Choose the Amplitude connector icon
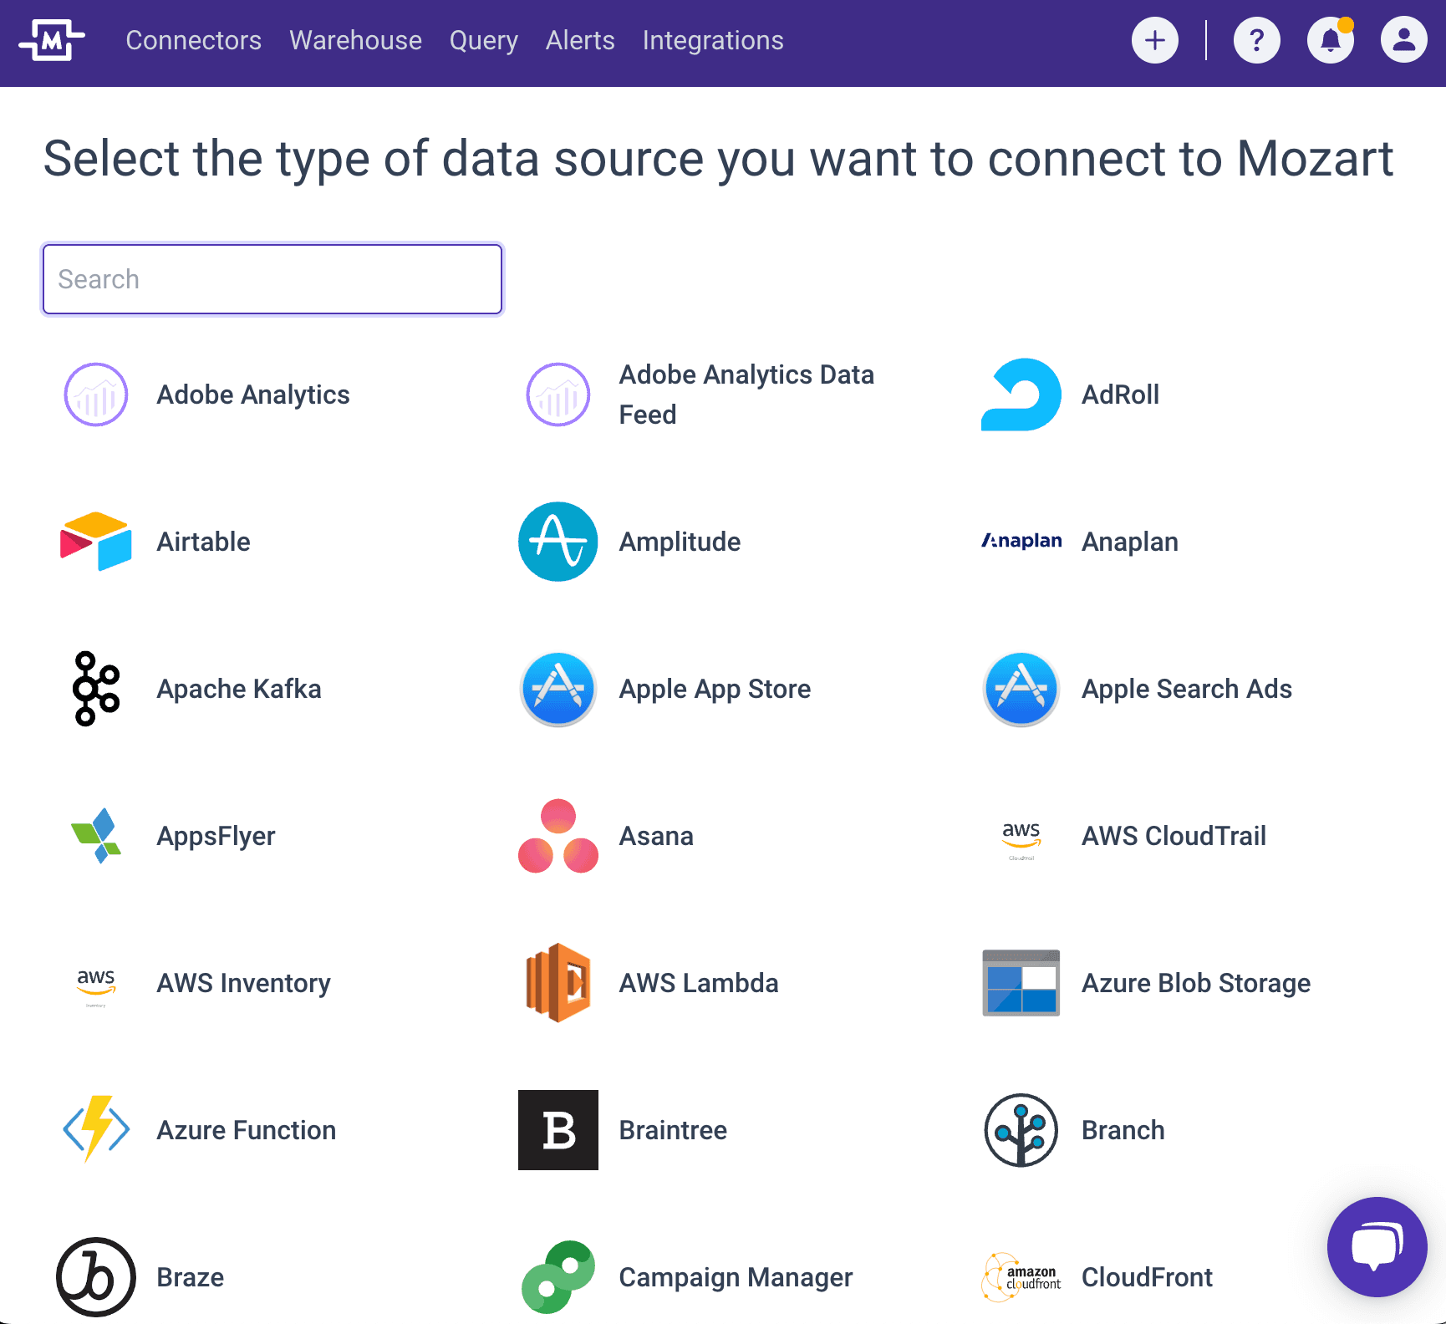 point(558,542)
